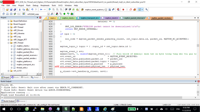Screen dimensions: 200x112
Task: Open the find text dropdown mqttsn_event_publish_t
Action: click(106, 10)
